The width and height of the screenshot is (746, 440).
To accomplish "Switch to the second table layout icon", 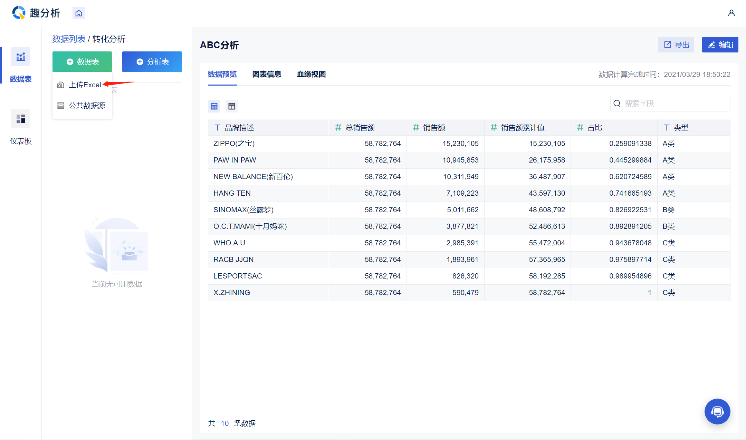I will [232, 106].
